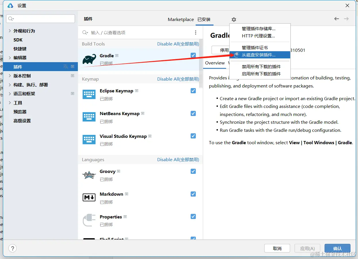The image size is (358, 259).
Task: Click the plug icon beside 从磁盘安装插件
Action: (236, 55)
